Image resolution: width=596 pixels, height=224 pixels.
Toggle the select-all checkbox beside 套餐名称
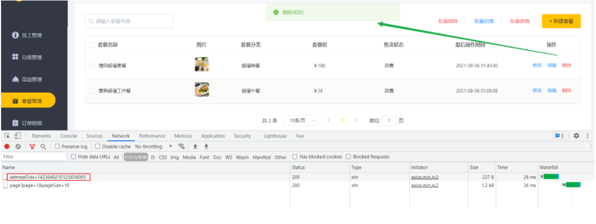(x=92, y=45)
